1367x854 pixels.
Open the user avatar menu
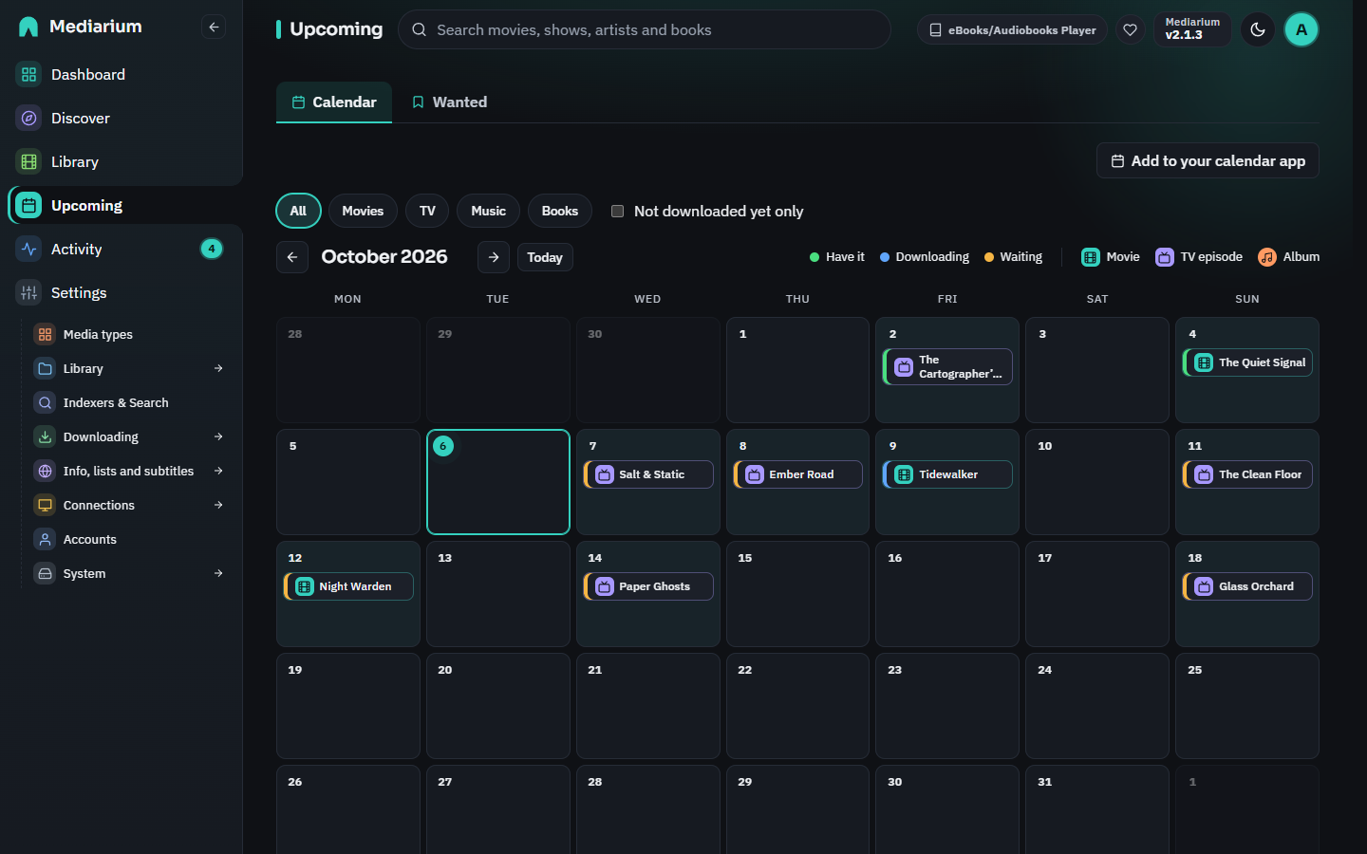[x=1301, y=29]
